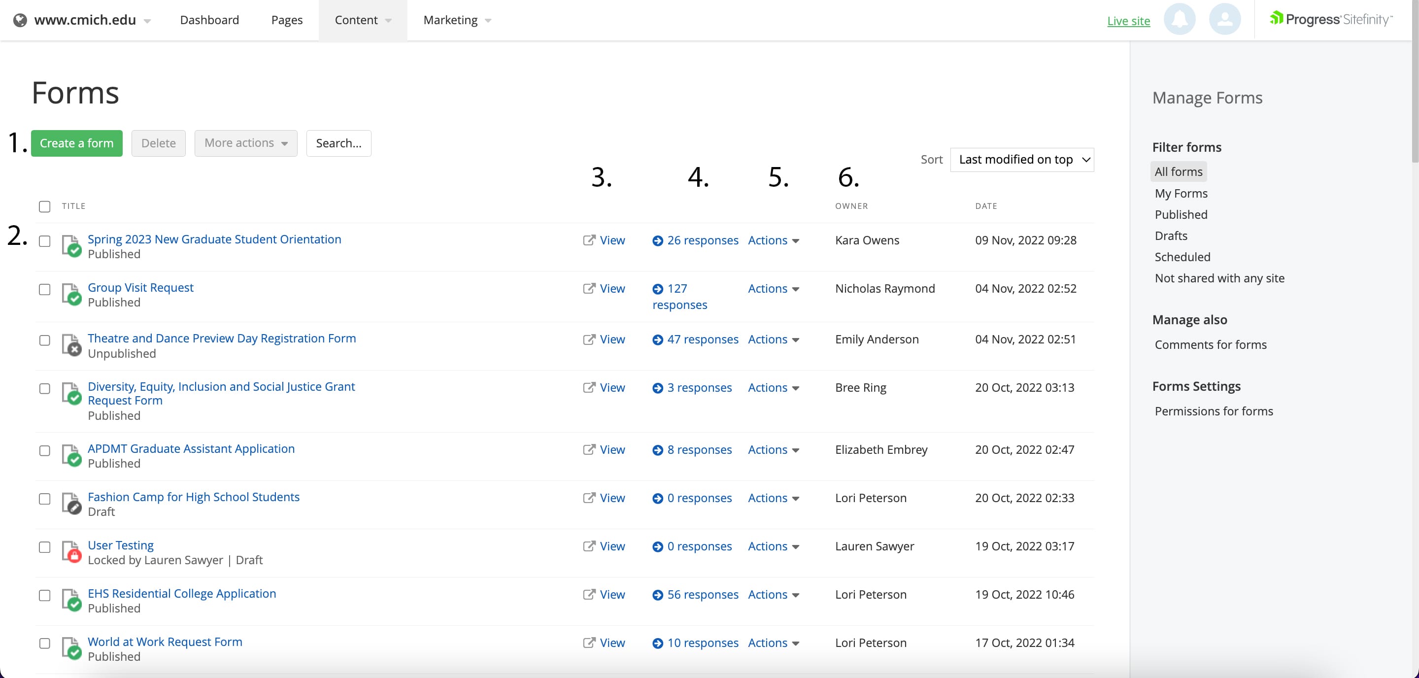Viewport: 1419px width, 678px height.
Task: Click the draft document icon for Fashion Camp
Action: 71,504
